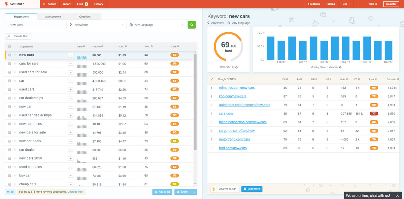Open Lists in the top navigation

82,4
